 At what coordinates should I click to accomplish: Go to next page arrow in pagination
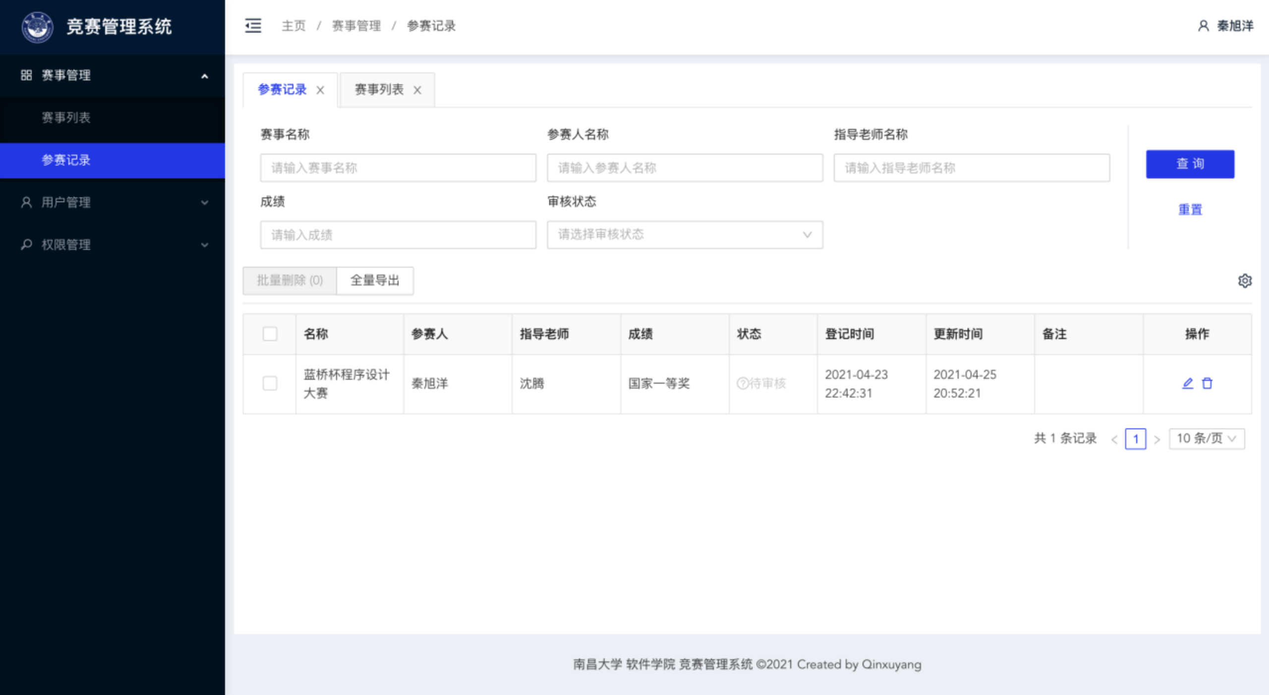pyautogui.click(x=1156, y=439)
